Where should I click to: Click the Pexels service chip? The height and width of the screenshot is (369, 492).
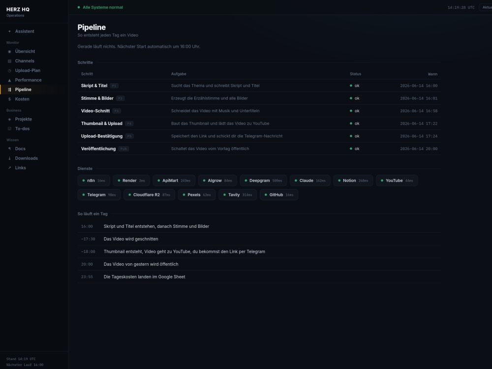[197, 195]
